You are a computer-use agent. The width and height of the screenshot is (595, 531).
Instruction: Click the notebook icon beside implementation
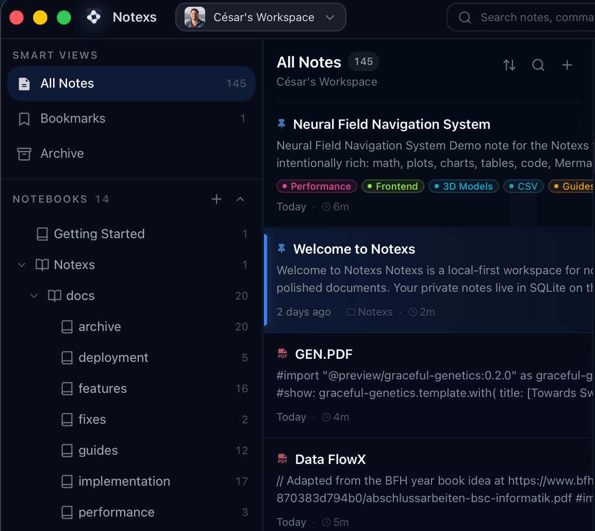[x=67, y=482]
